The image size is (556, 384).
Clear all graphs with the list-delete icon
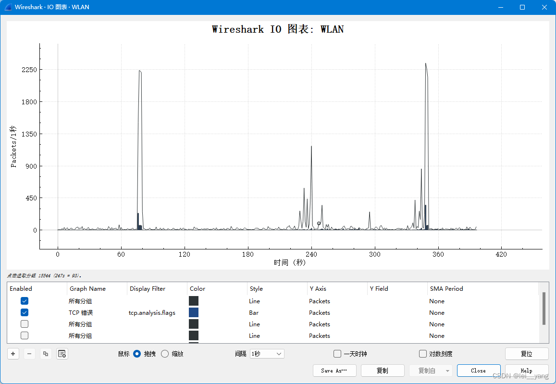pos(62,354)
